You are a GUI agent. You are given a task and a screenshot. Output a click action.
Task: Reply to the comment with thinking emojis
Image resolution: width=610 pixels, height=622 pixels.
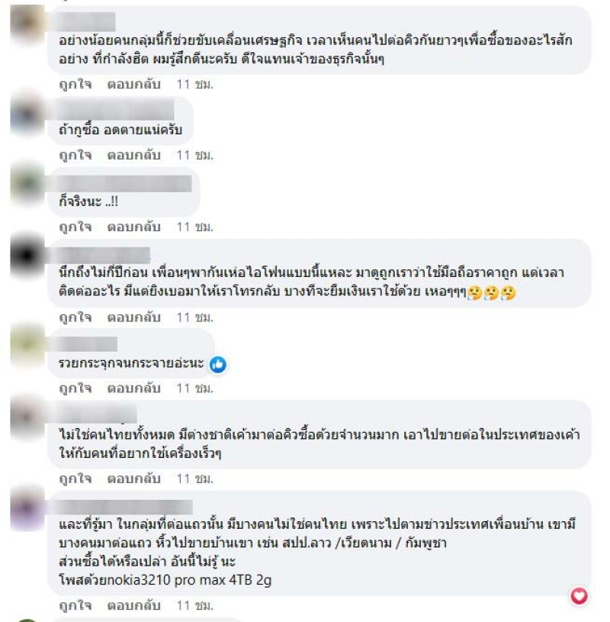tap(134, 317)
